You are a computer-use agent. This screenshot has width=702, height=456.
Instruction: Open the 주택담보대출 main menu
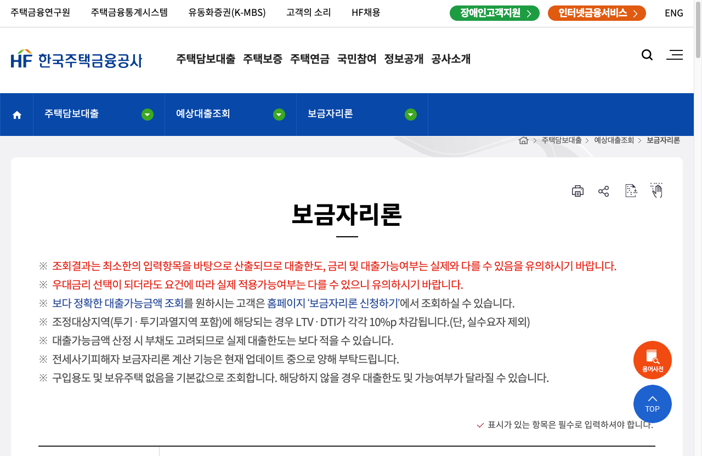(206, 59)
